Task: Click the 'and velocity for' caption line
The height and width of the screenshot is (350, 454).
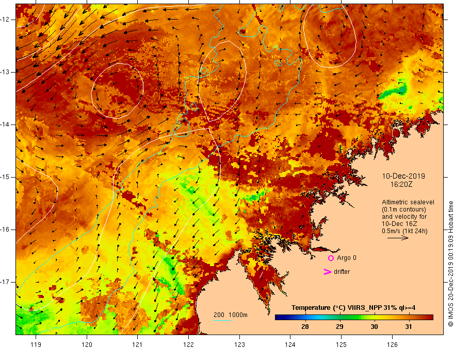Action: click(x=404, y=217)
